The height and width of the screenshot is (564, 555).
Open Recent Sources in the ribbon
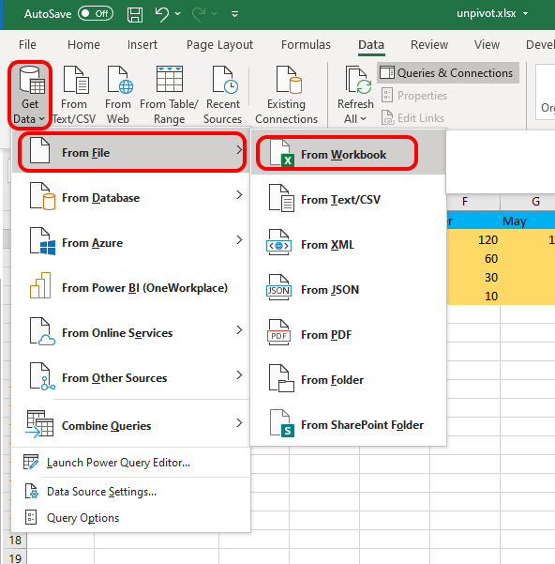pos(223,95)
